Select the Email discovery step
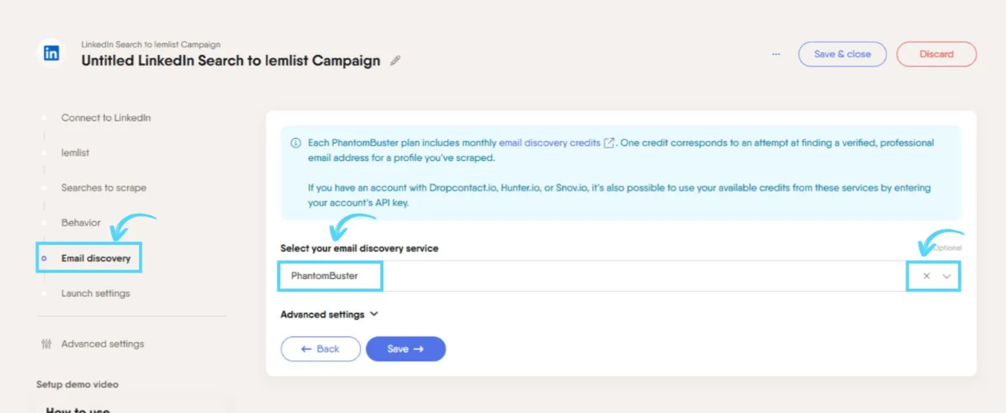This screenshot has width=1006, height=413. coord(96,258)
